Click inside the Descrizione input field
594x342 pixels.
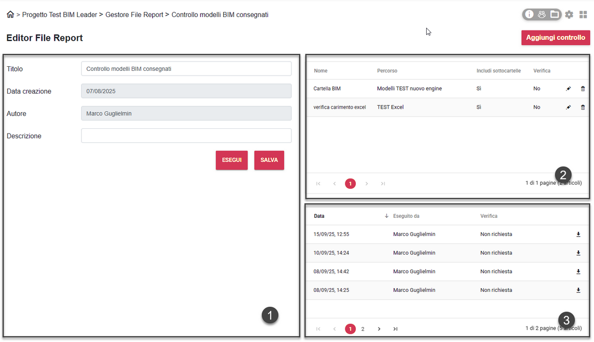pos(186,136)
